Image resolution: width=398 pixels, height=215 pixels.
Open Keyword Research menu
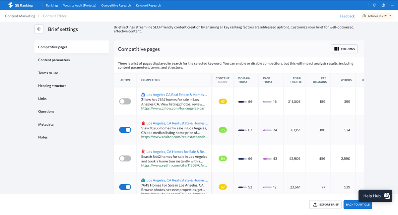148,5
